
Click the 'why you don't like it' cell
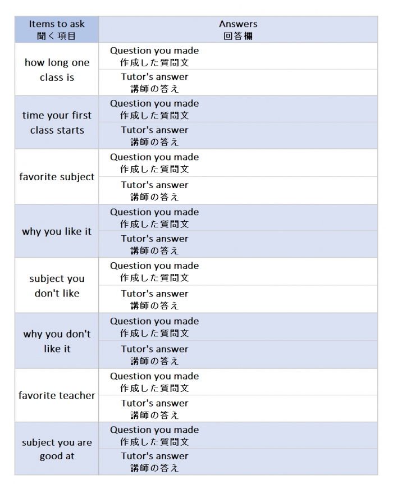pyautogui.click(x=57, y=341)
